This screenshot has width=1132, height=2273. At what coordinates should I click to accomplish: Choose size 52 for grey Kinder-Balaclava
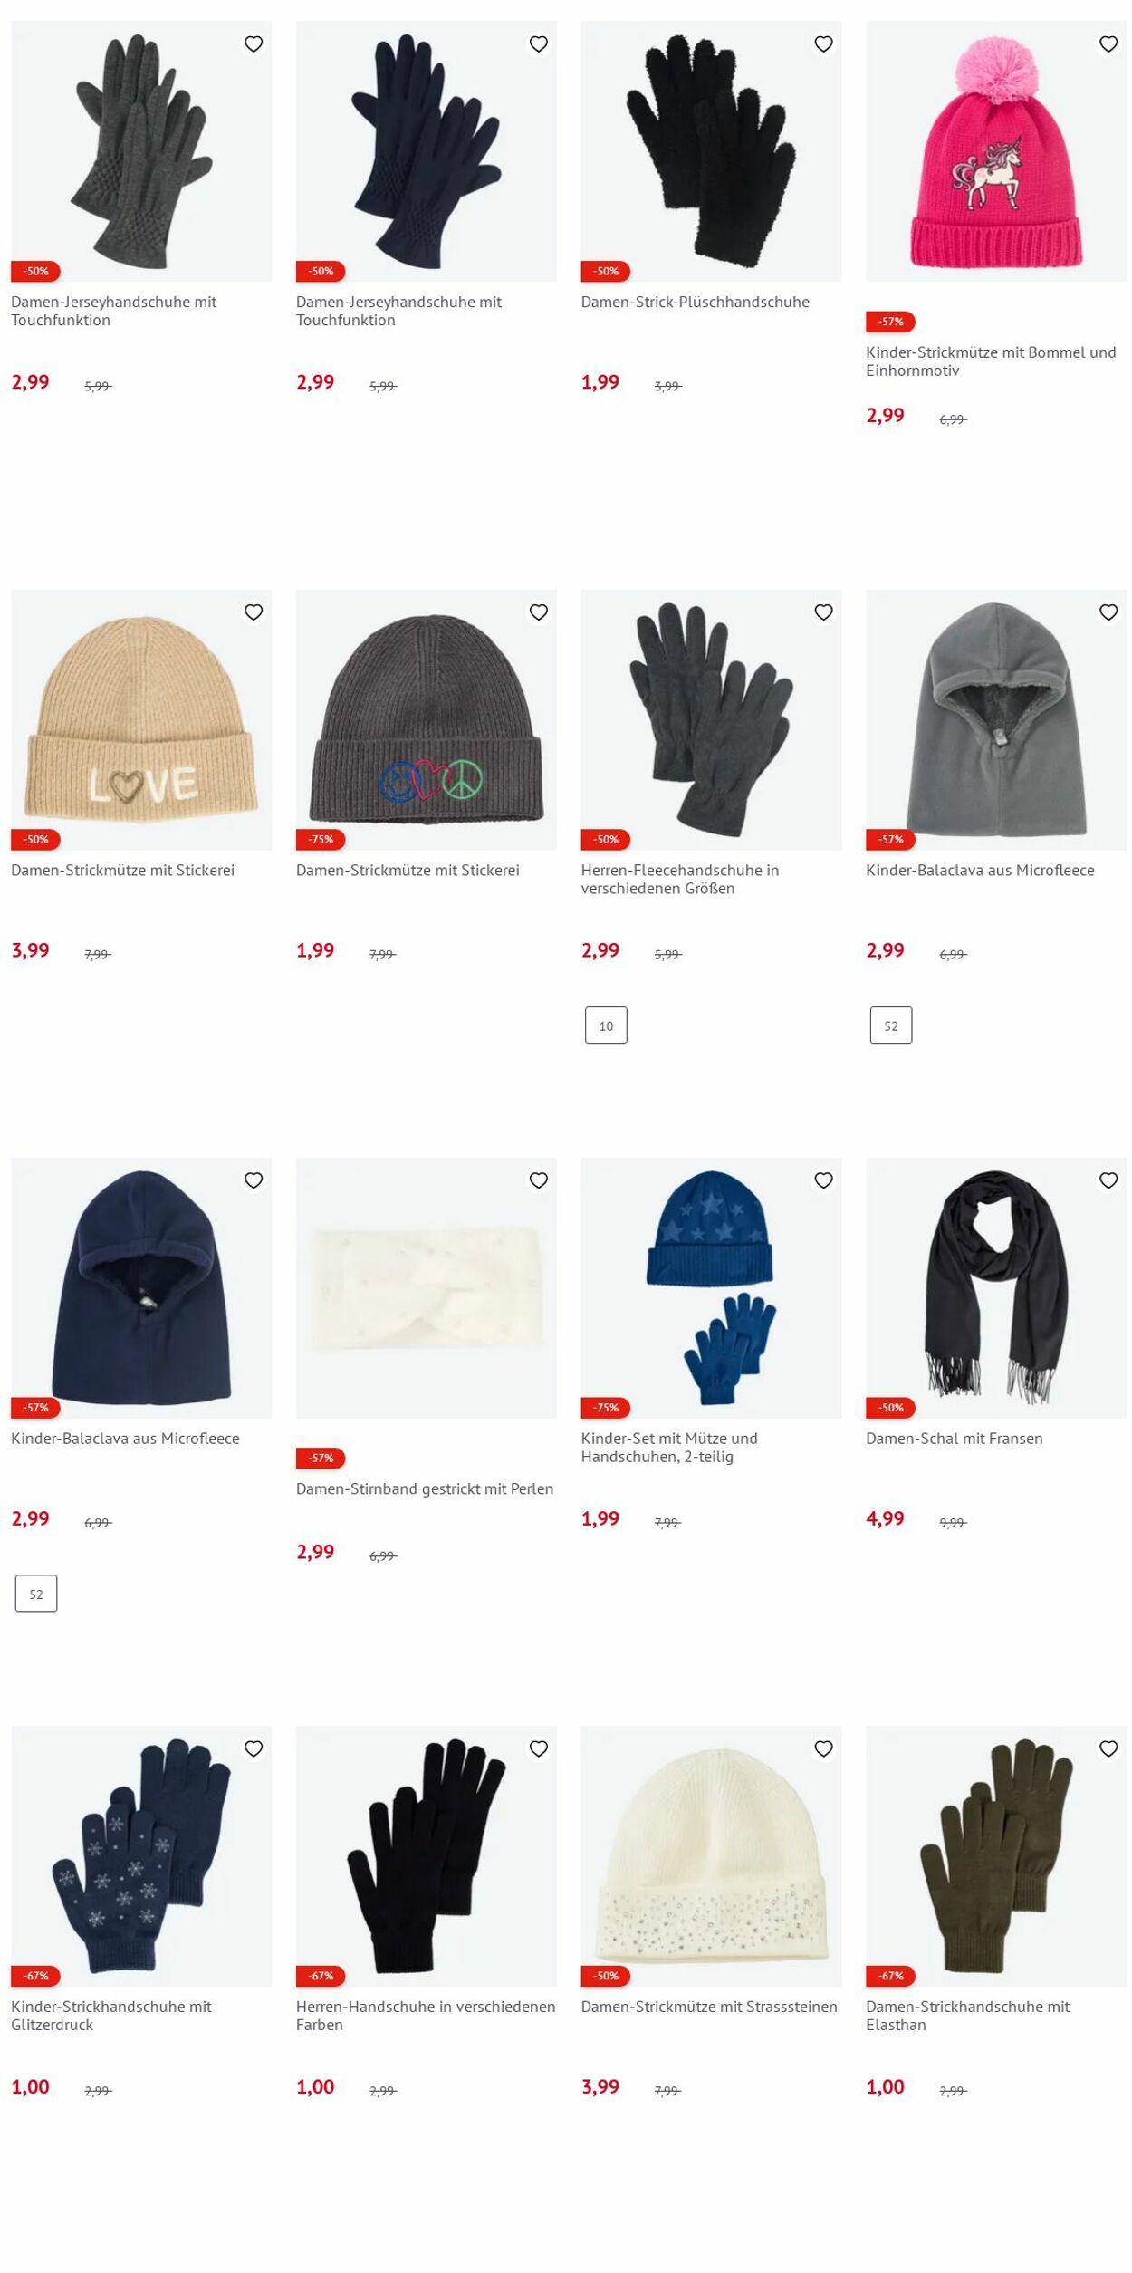(891, 1026)
